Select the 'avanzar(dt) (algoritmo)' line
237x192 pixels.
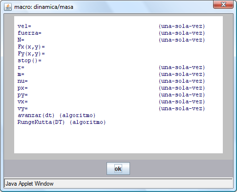(x=57, y=116)
